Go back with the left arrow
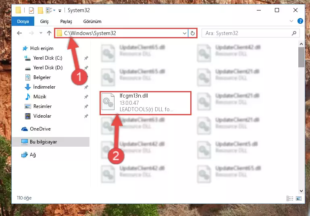 [19, 33]
